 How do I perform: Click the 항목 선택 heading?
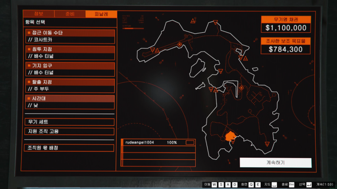[35, 22]
